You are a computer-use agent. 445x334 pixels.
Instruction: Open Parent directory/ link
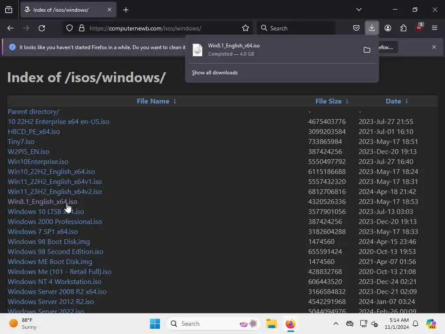coord(33,112)
